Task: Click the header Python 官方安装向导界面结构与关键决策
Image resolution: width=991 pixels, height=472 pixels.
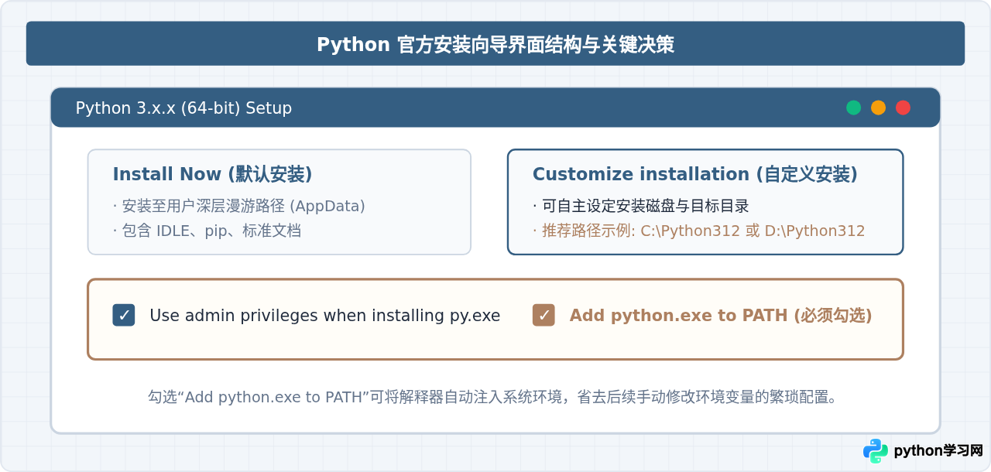Action: (495, 45)
